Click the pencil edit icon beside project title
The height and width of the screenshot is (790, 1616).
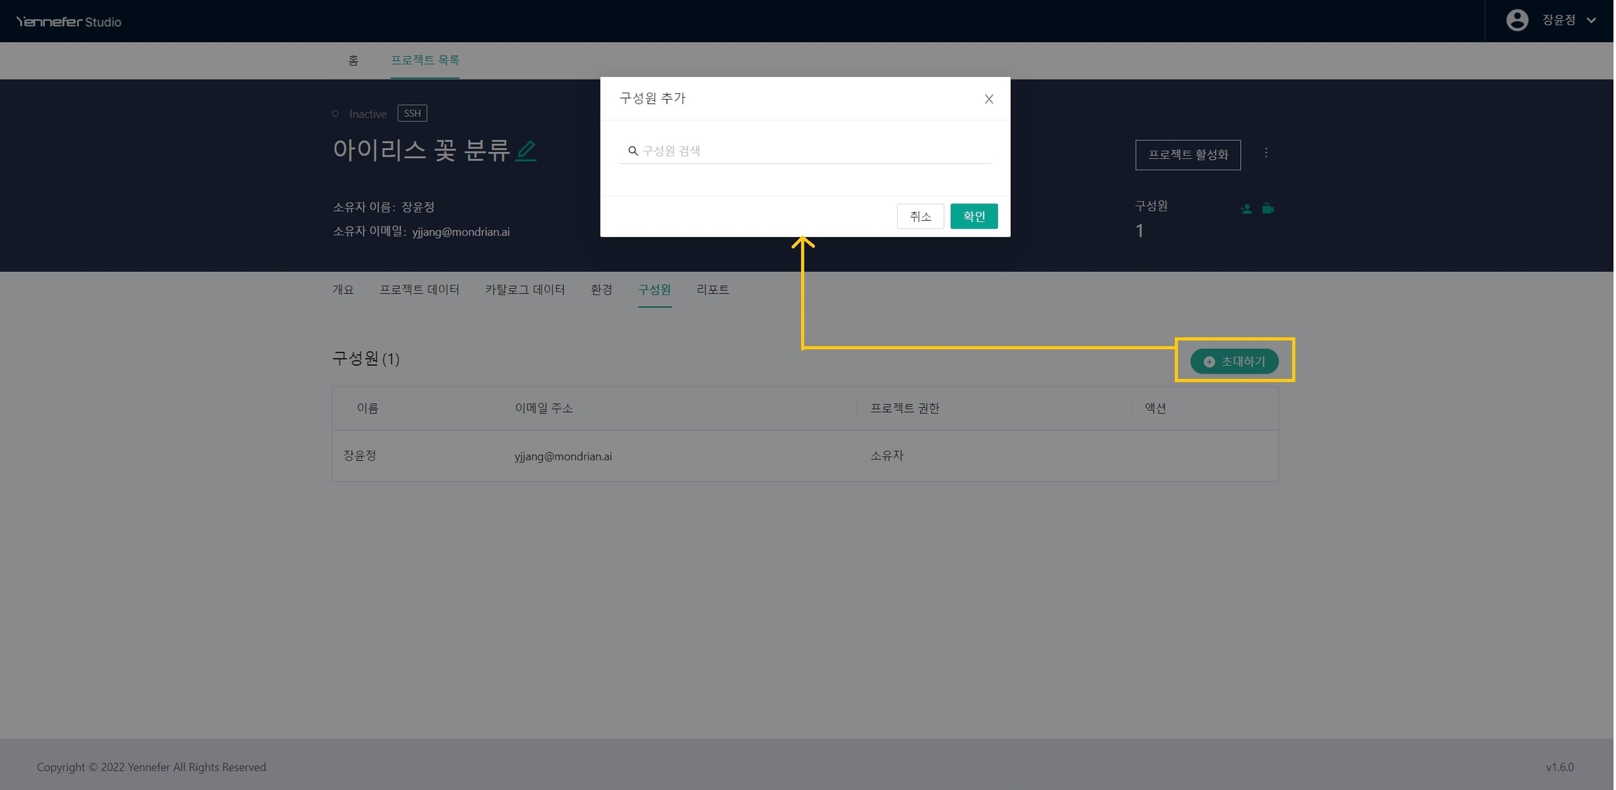526,151
